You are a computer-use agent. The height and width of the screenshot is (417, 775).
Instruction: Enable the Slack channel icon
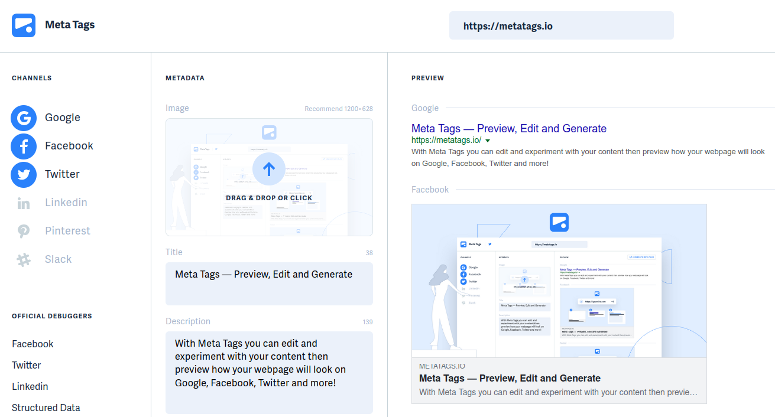click(x=24, y=259)
